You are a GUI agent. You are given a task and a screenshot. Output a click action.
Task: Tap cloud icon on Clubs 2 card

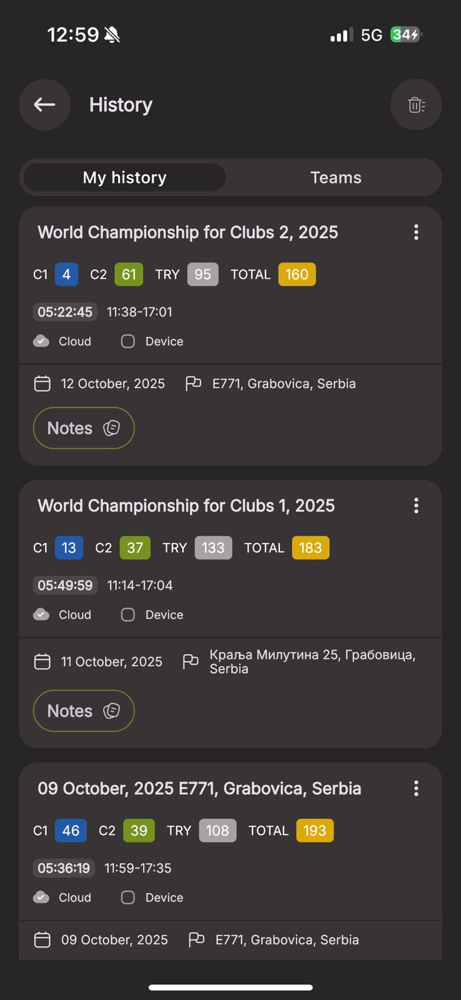pyautogui.click(x=41, y=341)
